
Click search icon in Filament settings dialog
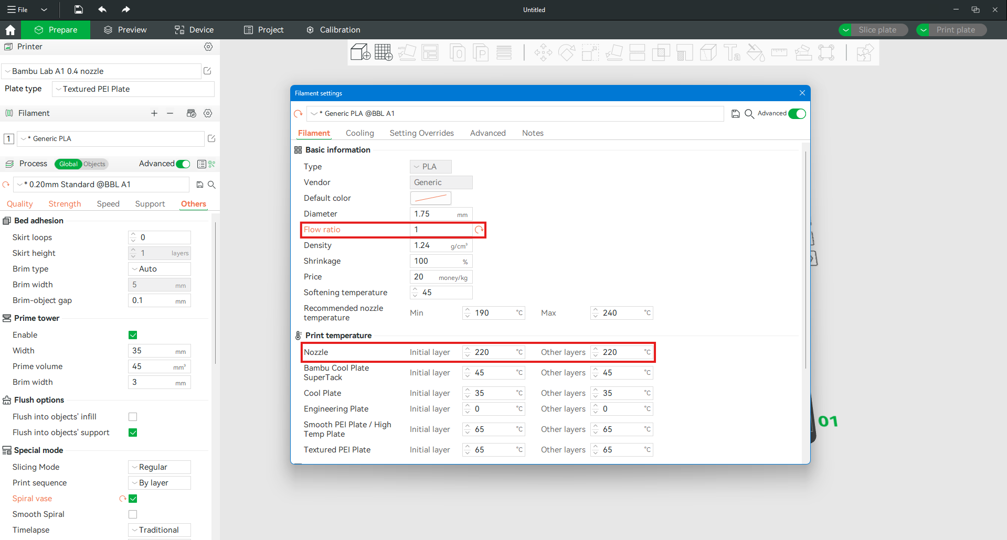click(749, 114)
